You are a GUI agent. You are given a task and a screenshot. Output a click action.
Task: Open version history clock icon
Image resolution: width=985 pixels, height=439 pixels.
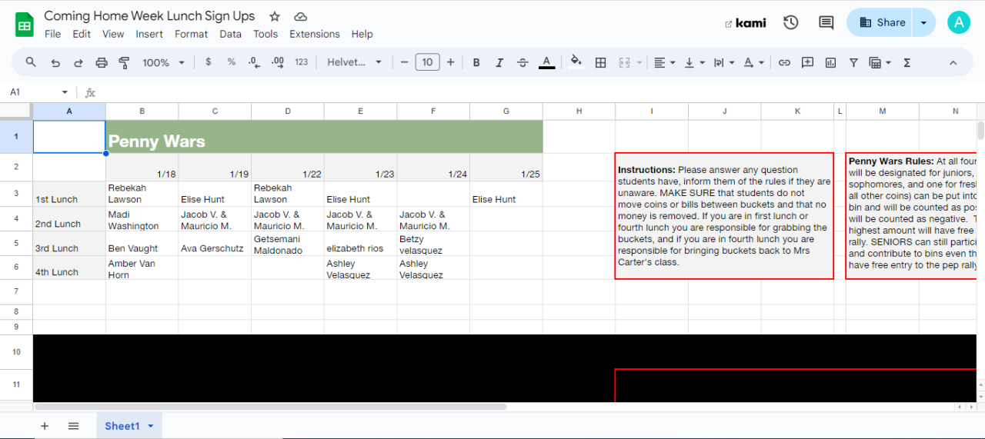click(x=790, y=22)
